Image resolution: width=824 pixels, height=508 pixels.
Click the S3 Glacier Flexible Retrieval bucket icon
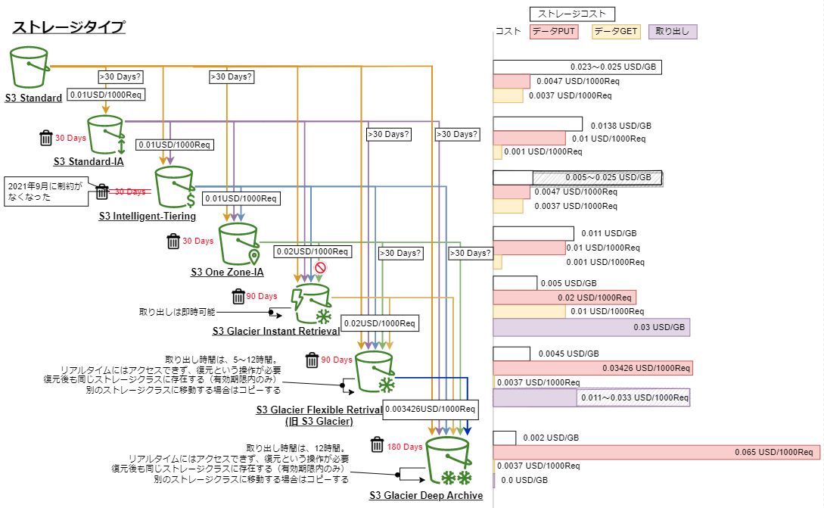coord(375,372)
